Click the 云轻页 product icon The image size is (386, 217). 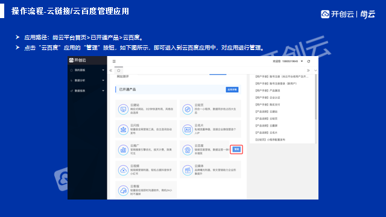point(188,109)
